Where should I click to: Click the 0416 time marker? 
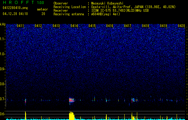[x=110, y=25]
